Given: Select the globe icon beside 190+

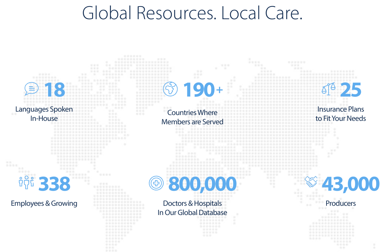Looking at the screenshot, I should click(170, 89).
